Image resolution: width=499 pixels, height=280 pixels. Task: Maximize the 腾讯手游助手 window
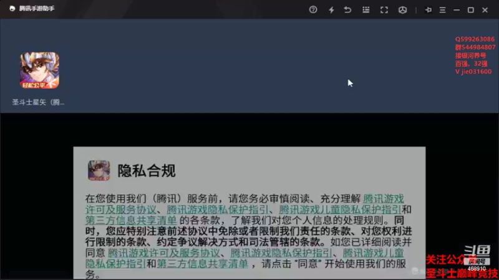pos(471,10)
